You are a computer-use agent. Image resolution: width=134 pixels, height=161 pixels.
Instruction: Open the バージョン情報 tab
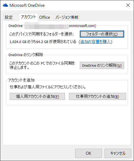tap(67, 17)
